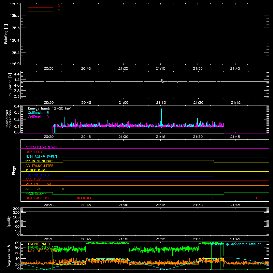Click the red X legend line
Image resolution: width=273 pixels, height=273 pixels.
click(41, 7)
